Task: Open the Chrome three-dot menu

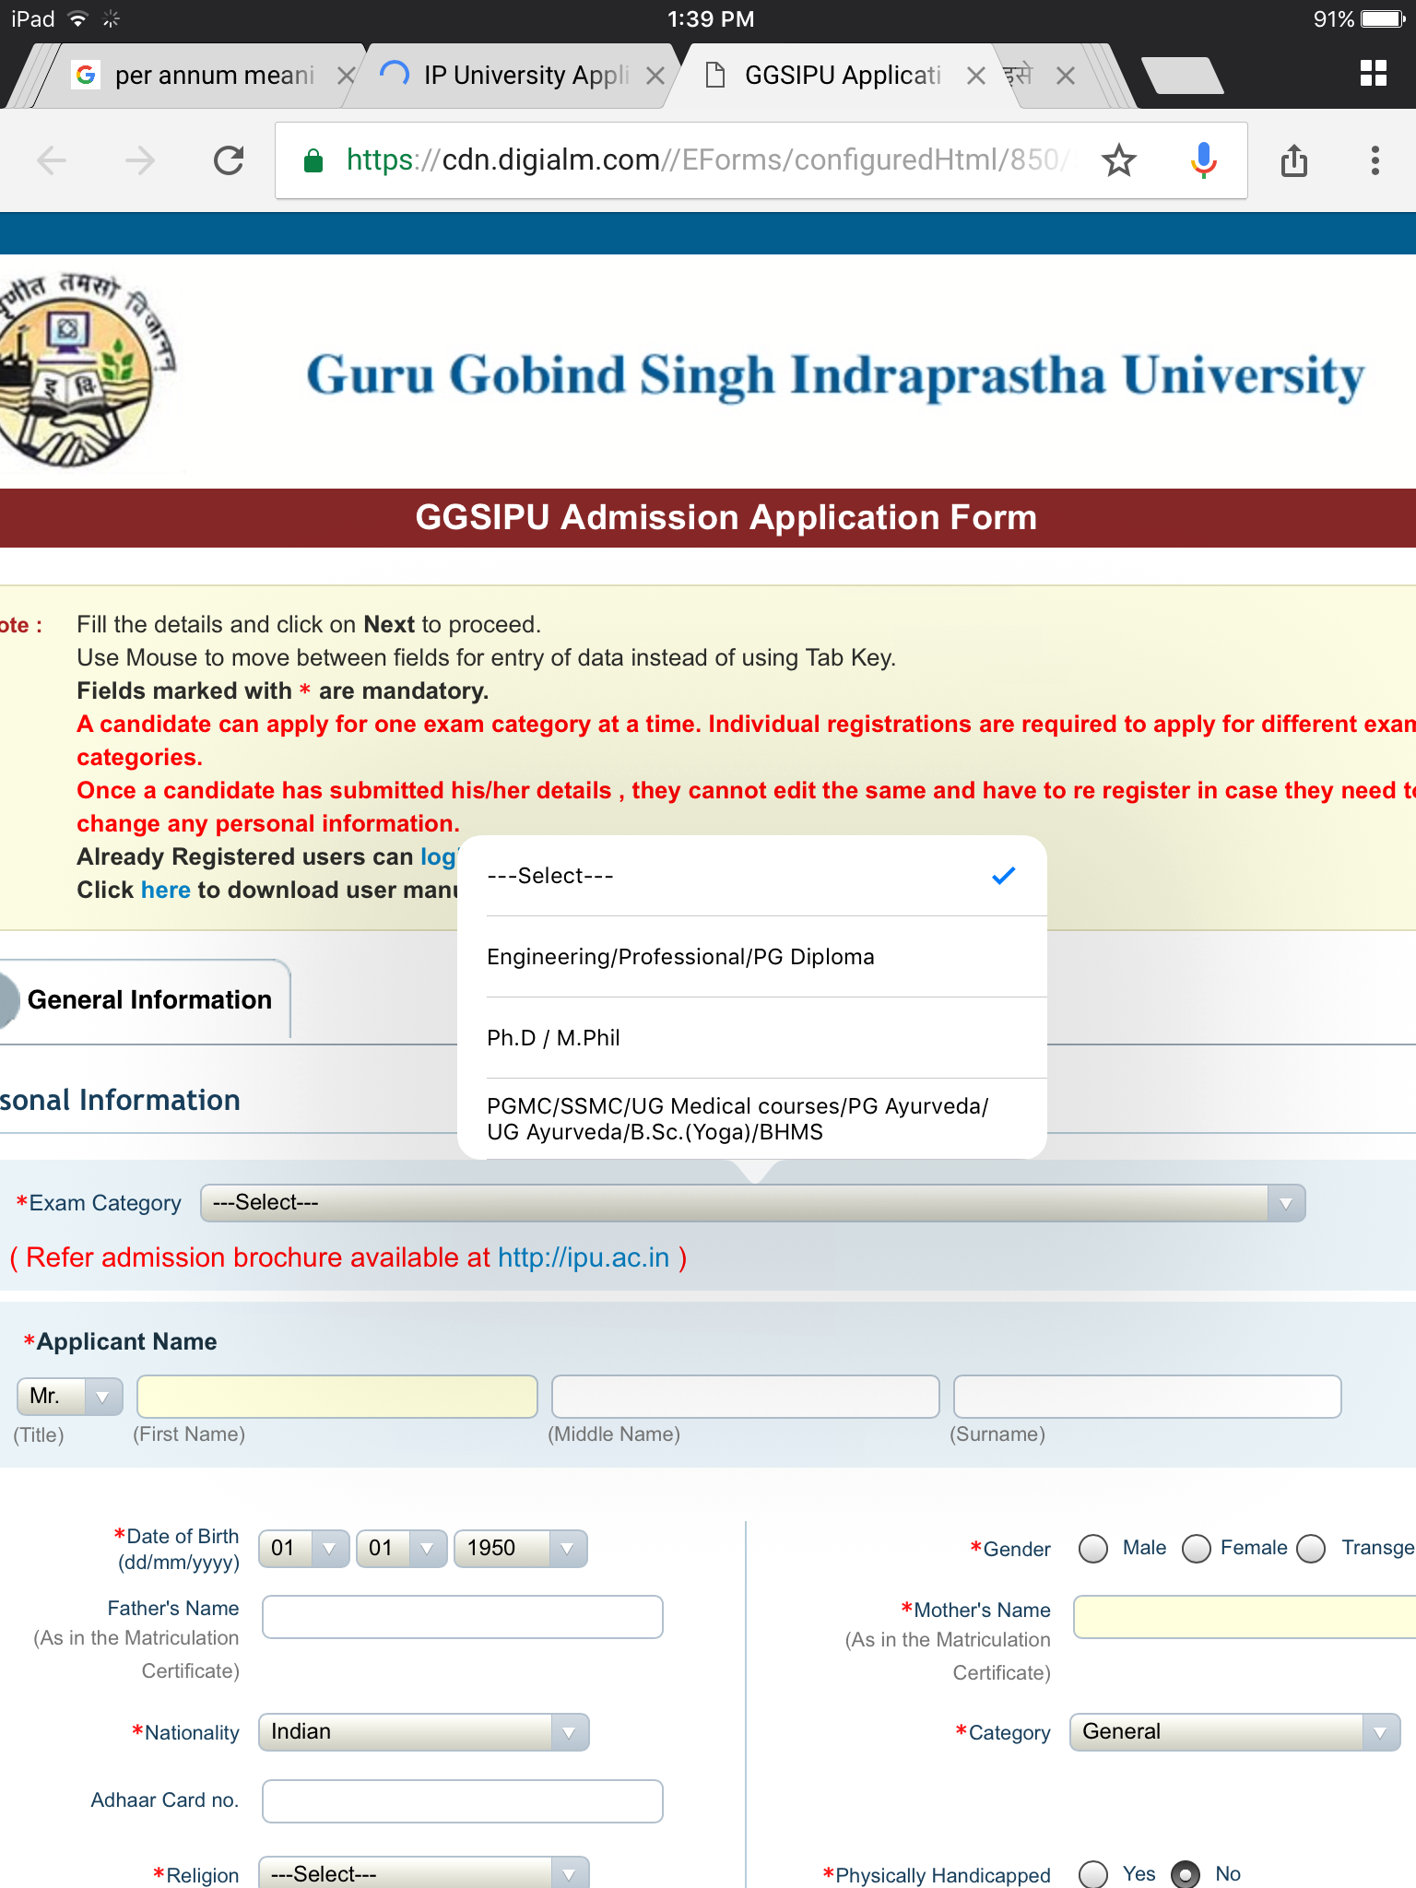Action: [x=1375, y=160]
